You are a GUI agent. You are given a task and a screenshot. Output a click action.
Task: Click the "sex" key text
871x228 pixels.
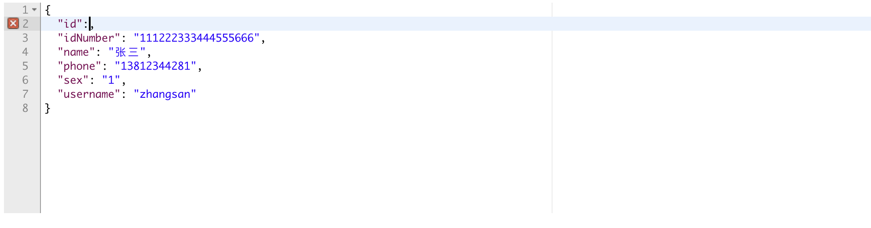click(x=73, y=80)
